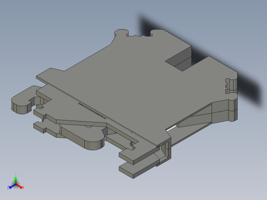
Task: Click the red X axis of the triad
Action: [x=20, y=186]
